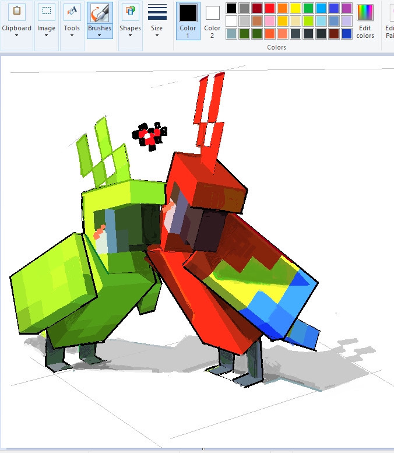
Task: Activate Color 1 black swatch
Action: 188,13
